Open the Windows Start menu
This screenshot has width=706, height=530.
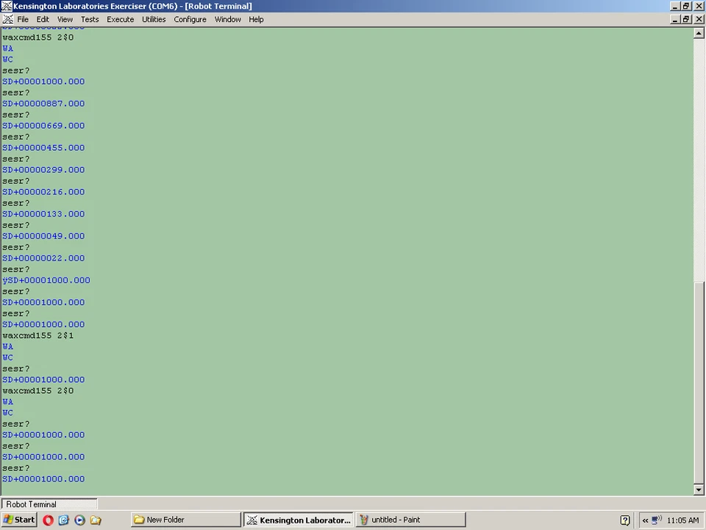coord(19,520)
